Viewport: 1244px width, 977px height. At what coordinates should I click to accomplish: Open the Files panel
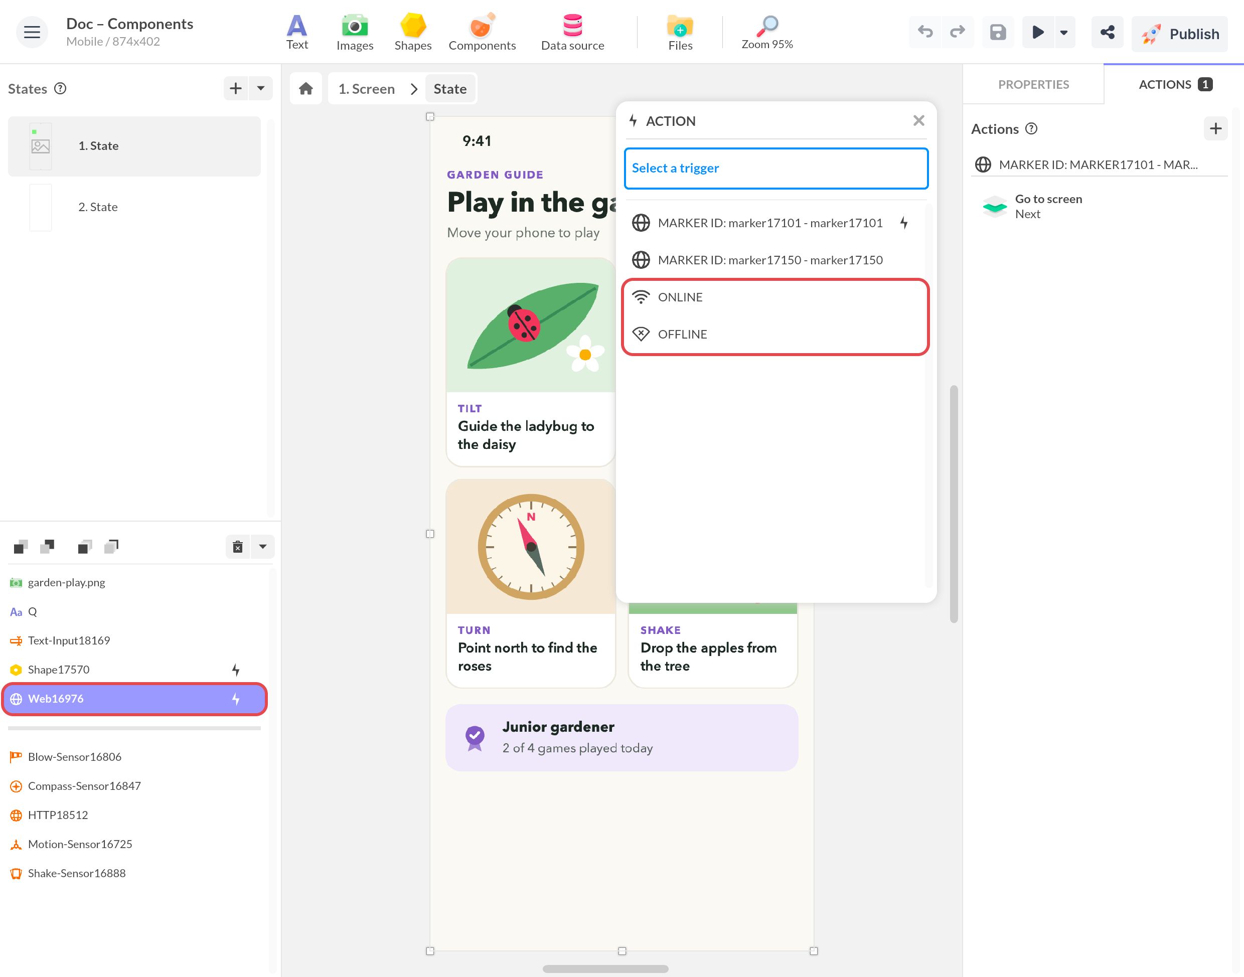(x=680, y=32)
